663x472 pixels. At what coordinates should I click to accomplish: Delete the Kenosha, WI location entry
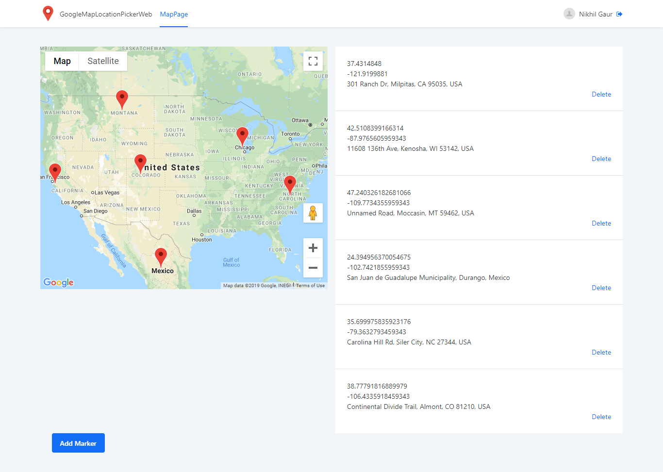coord(601,159)
